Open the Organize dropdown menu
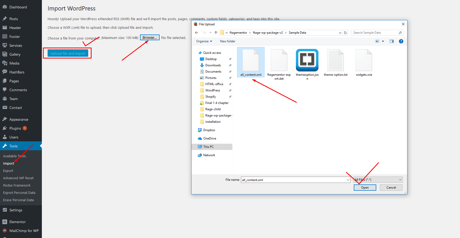460x238 pixels. 204,41
